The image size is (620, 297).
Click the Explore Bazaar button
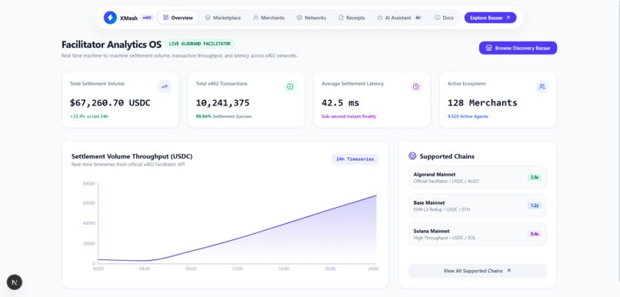[490, 18]
